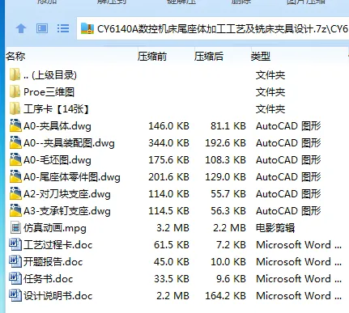Select the 开题报告.doc Word icon

coord(15,261)
